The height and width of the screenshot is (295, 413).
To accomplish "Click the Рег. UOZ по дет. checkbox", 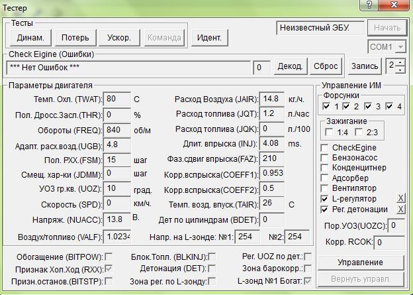I will pos(308,257).
